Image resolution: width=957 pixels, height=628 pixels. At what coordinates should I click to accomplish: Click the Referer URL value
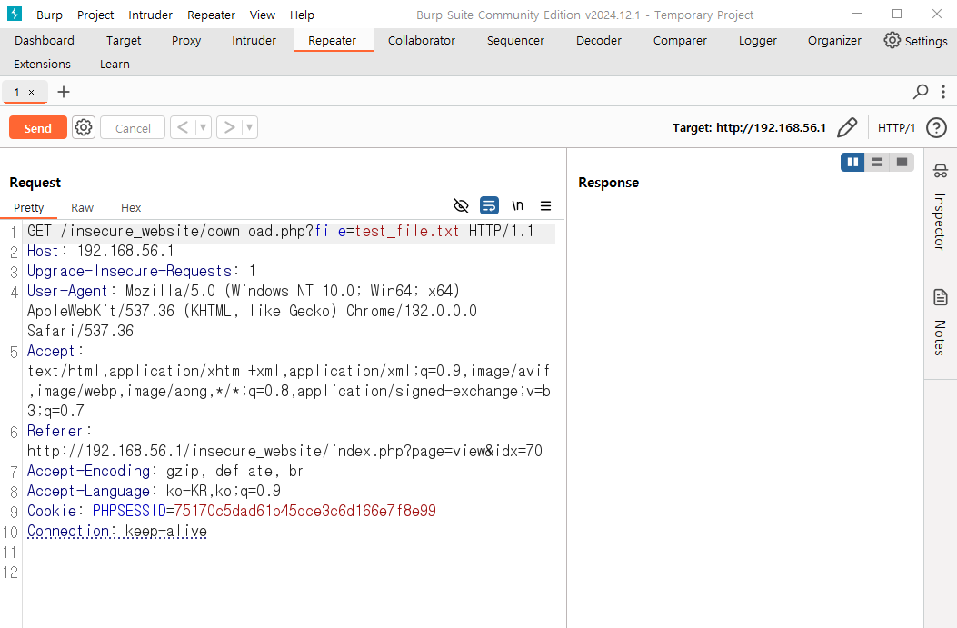284,451
